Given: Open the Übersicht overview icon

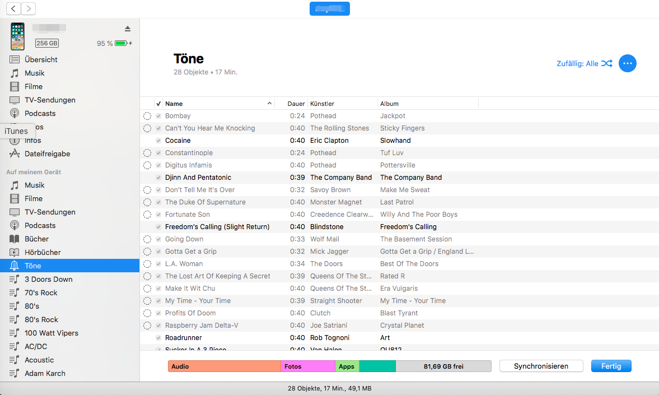Looking at the screenshot, I should coord(15,59).
